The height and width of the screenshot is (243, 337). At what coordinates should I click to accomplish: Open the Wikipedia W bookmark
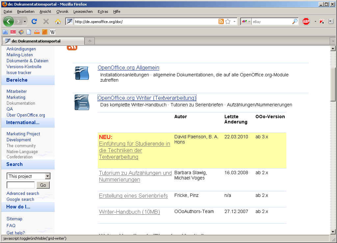(53, 32)
